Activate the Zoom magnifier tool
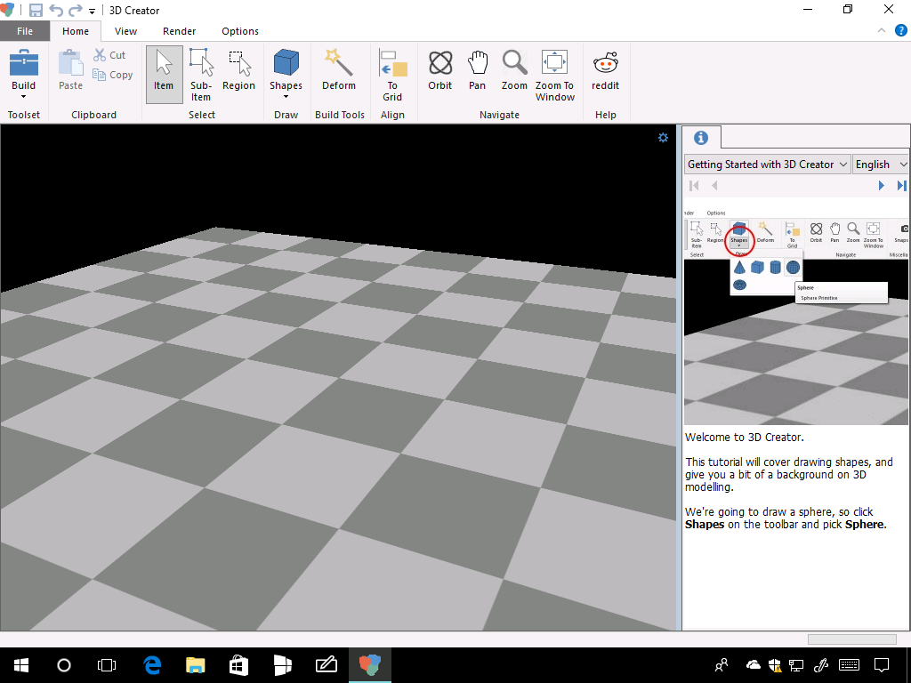Viewport: 911px width, 683px height. click(514, 69)
